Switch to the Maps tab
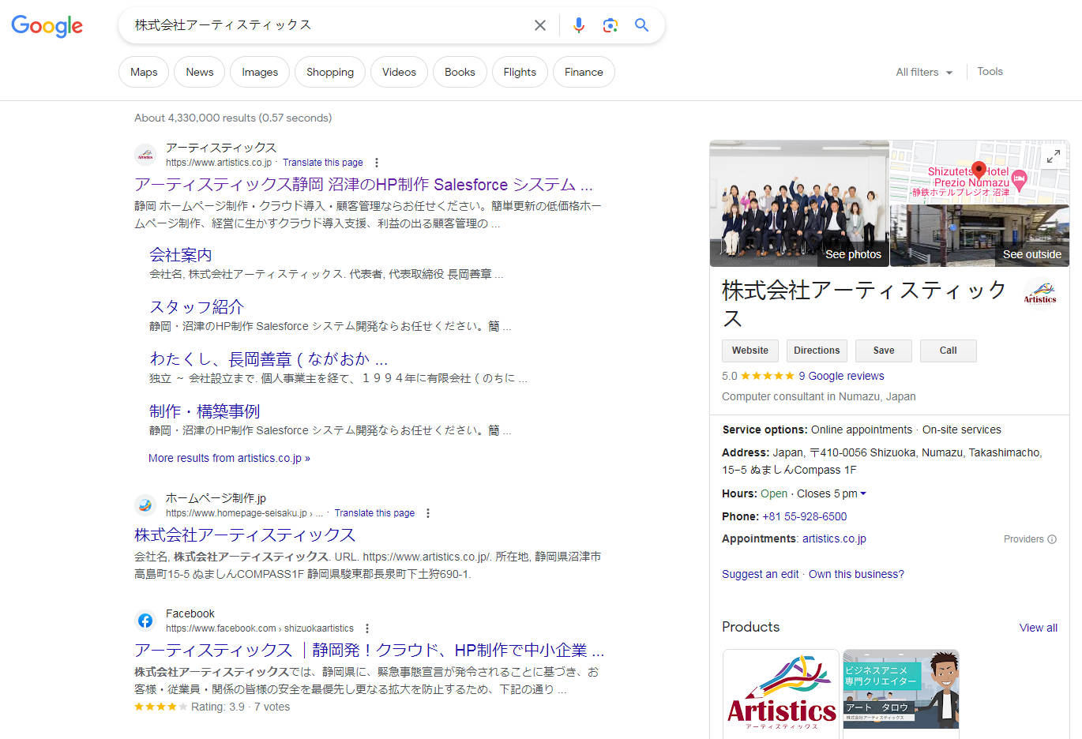 (x=144, y=72)
